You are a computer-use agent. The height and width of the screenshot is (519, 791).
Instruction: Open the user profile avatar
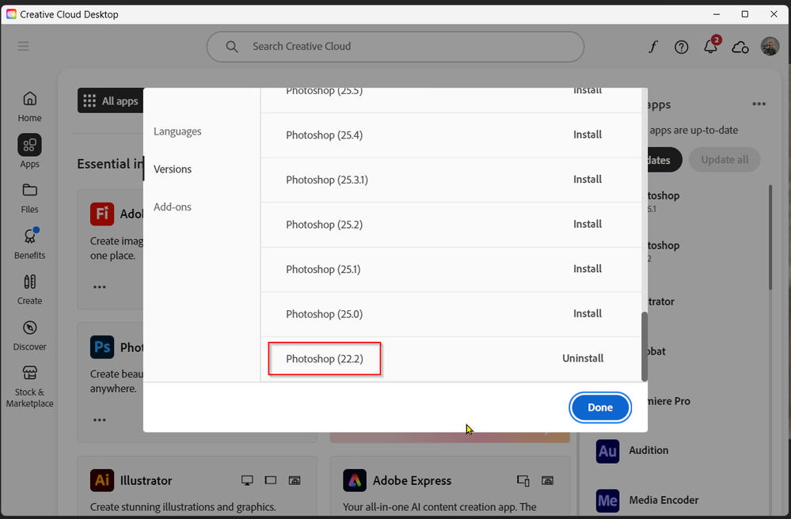click(770, 47)
